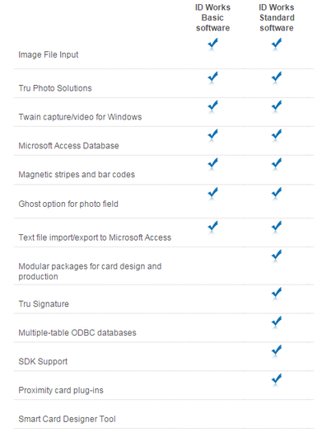Image resolution: width=331 pixels, height=437 pixels.
Task: Click Standard checkmark for Magnetic stripes row
Action: 277,164
